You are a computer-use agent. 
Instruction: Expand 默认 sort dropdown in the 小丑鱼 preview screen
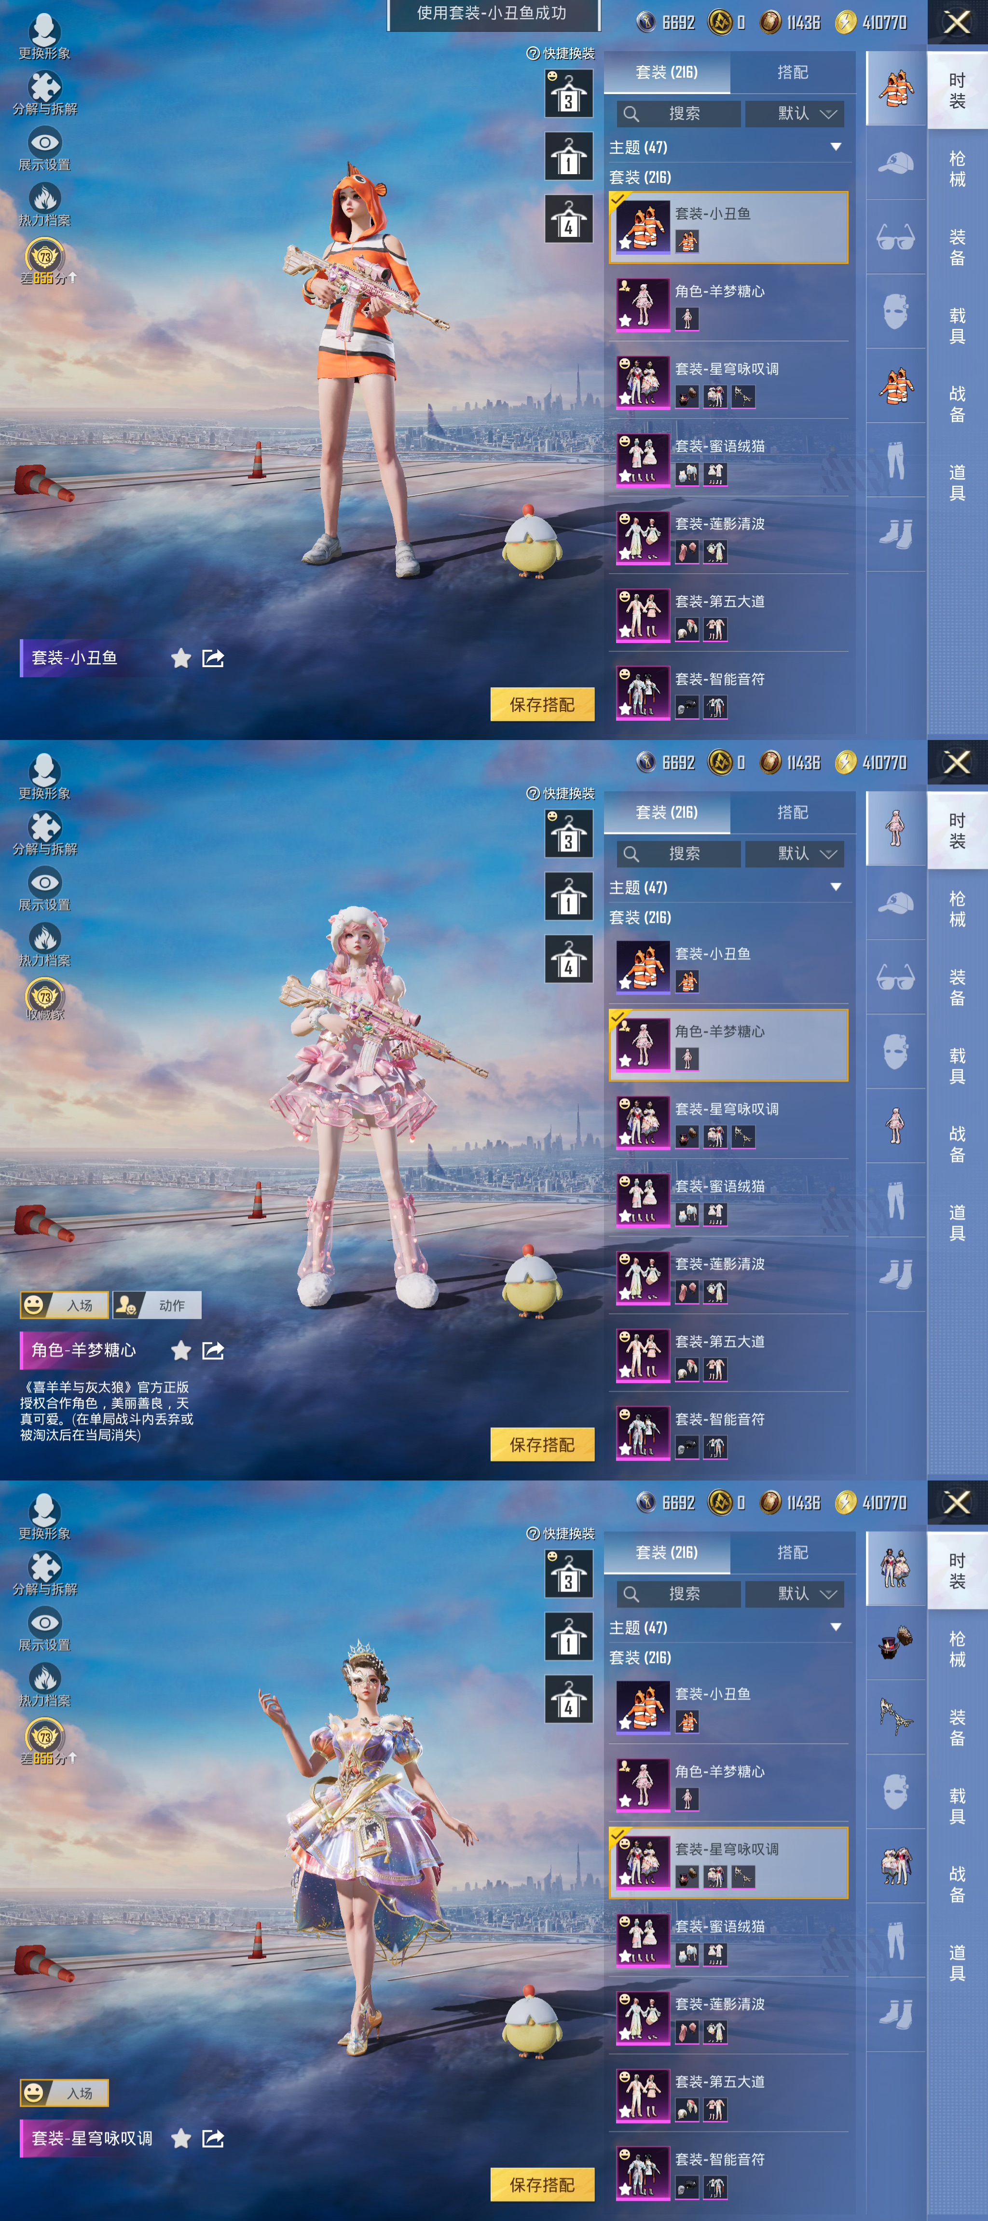794,114
